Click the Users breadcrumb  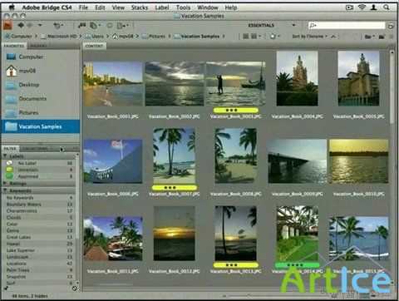(94, 37)
